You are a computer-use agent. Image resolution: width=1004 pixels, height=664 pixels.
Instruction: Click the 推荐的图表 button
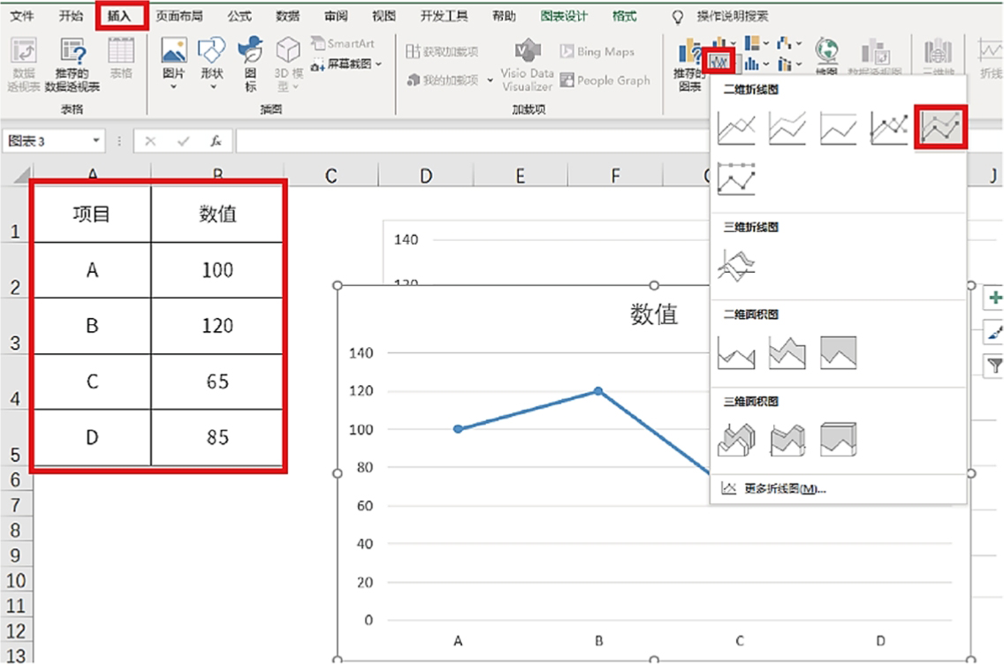(x=688, y=64)
